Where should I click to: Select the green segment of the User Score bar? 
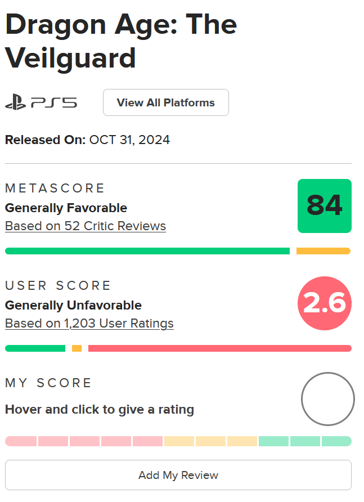click(x=35, y=348)
